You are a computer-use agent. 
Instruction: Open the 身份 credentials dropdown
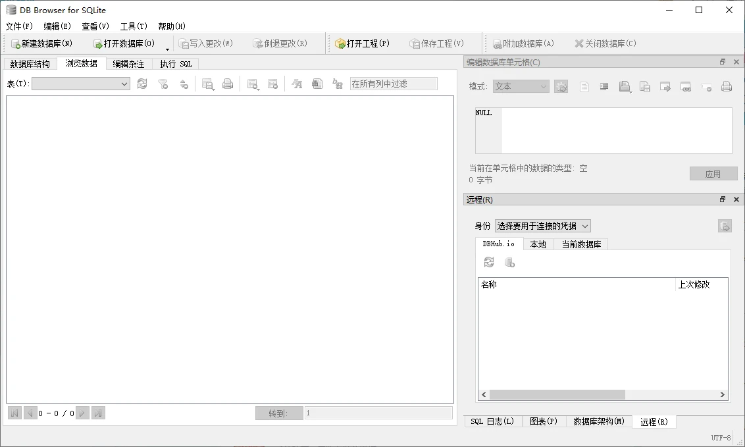tap(542, 226)
